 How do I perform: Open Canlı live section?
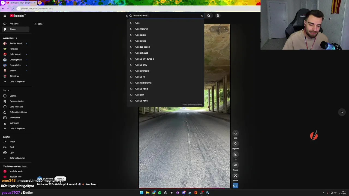click(16, 147)
